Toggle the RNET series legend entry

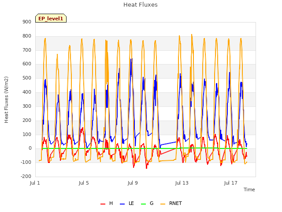[171, 204]
